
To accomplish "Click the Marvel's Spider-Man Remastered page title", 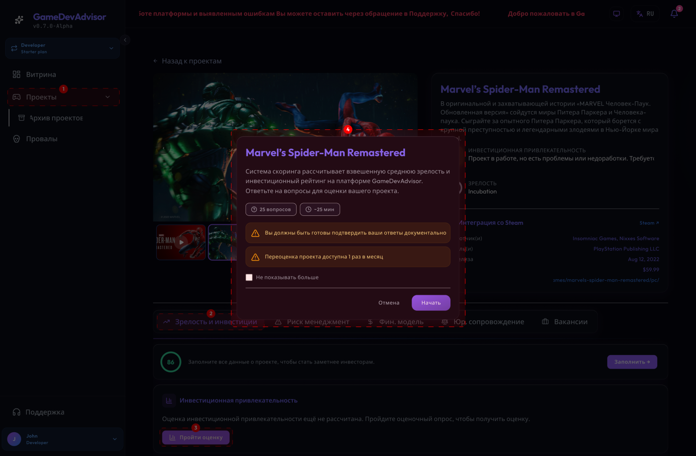I will tap(520, 89).
